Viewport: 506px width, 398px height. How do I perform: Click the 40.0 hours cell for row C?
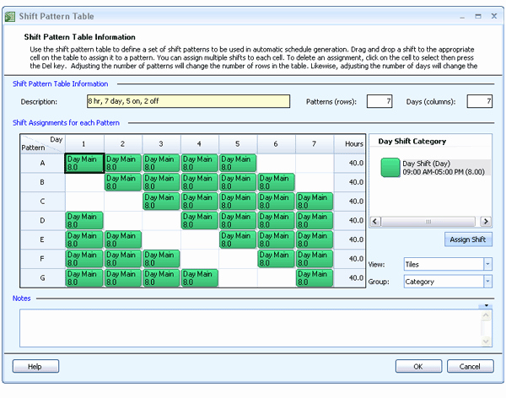click(350, 201)
